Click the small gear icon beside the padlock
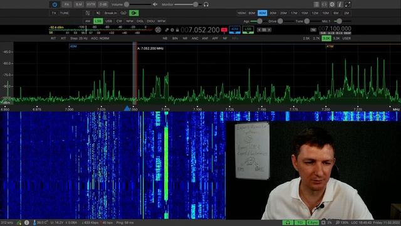Viewport: 401px width, 226px height. 172,30
